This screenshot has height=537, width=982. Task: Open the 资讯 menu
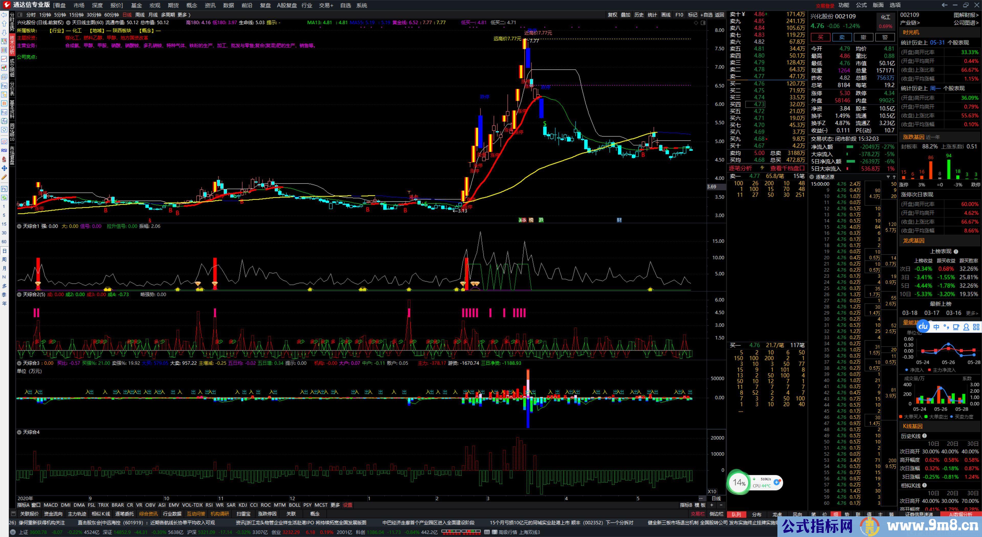point(210,5)
